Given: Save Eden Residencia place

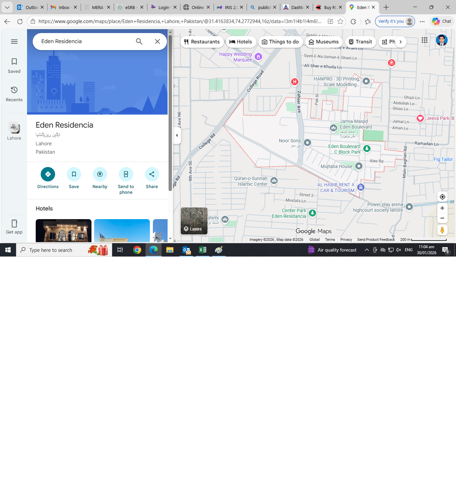Looking at the screenshot, I should 74,174.
